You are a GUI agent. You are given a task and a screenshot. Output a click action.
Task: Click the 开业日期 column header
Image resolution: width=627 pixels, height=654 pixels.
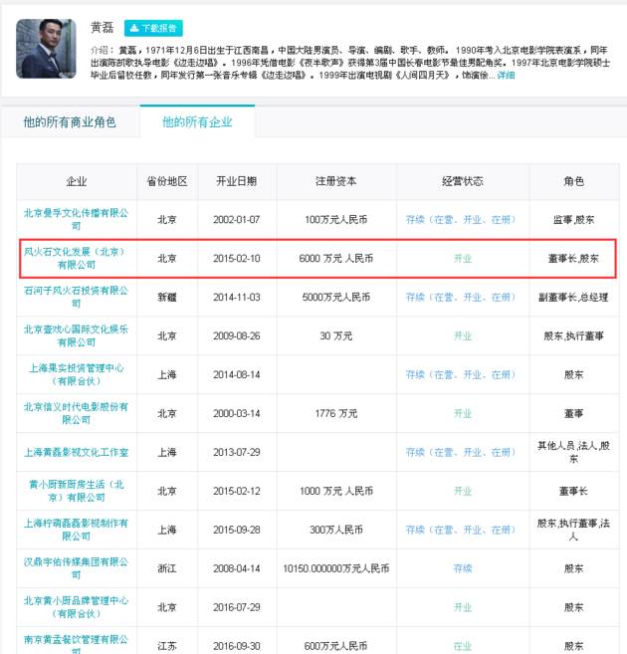pos(237,181)
